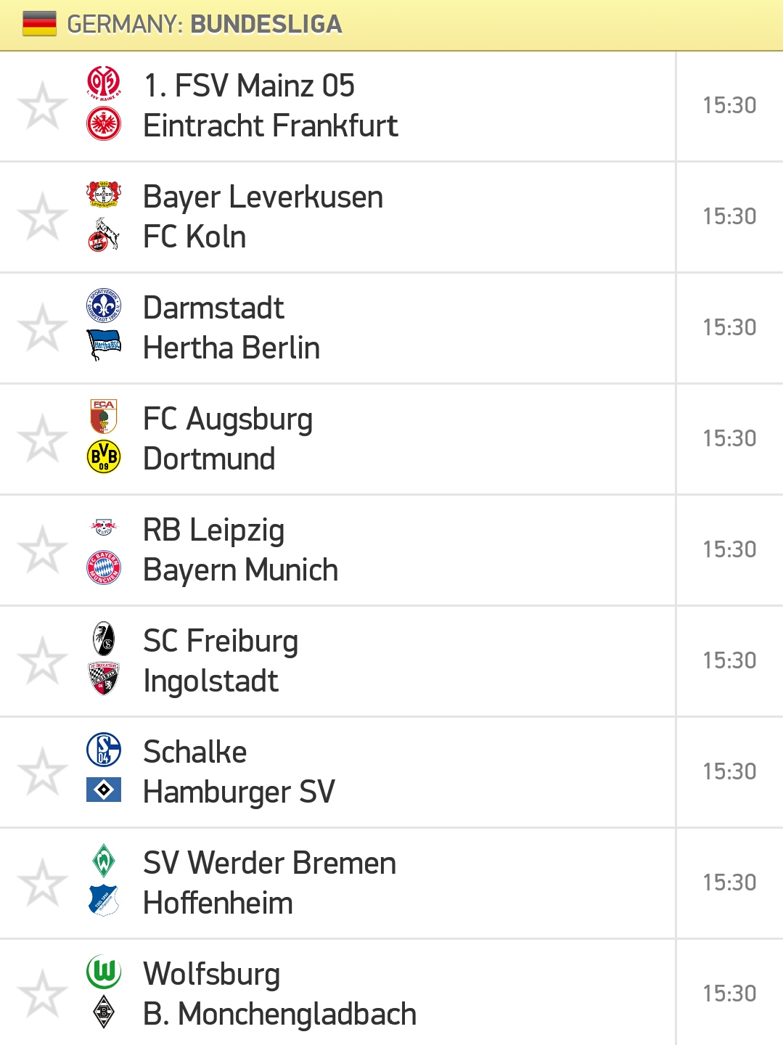This screenshot has height=1045, width=783.
Task: Click the Borussia Dortmund BVB logo
Action: (x=104, y=456)
